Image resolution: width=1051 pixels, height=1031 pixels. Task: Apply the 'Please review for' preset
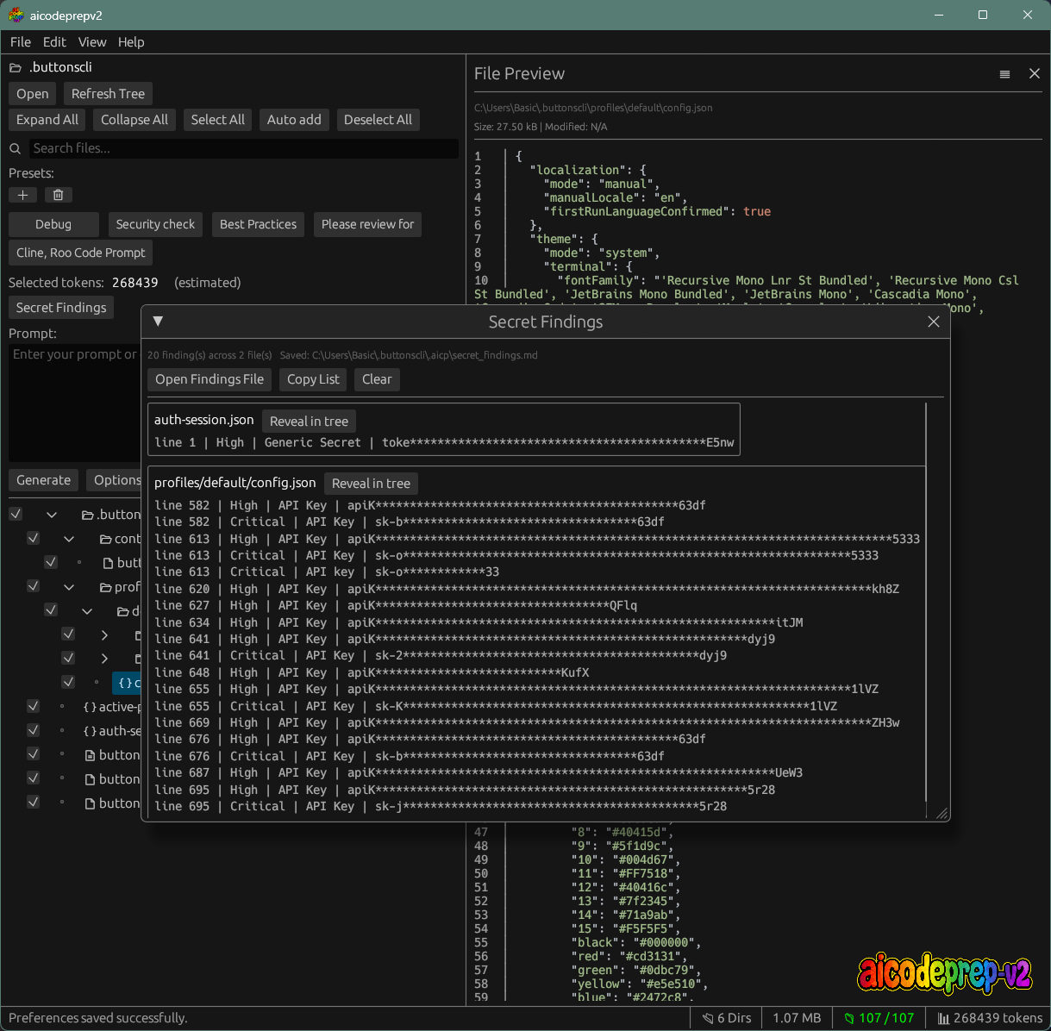(x=367, y=224)
